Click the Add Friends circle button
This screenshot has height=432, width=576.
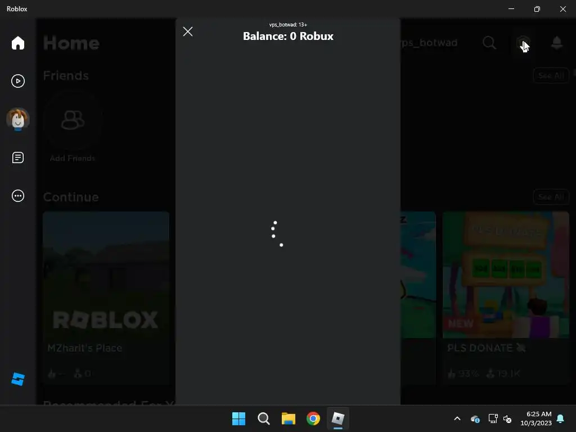[x=73, y=120]
